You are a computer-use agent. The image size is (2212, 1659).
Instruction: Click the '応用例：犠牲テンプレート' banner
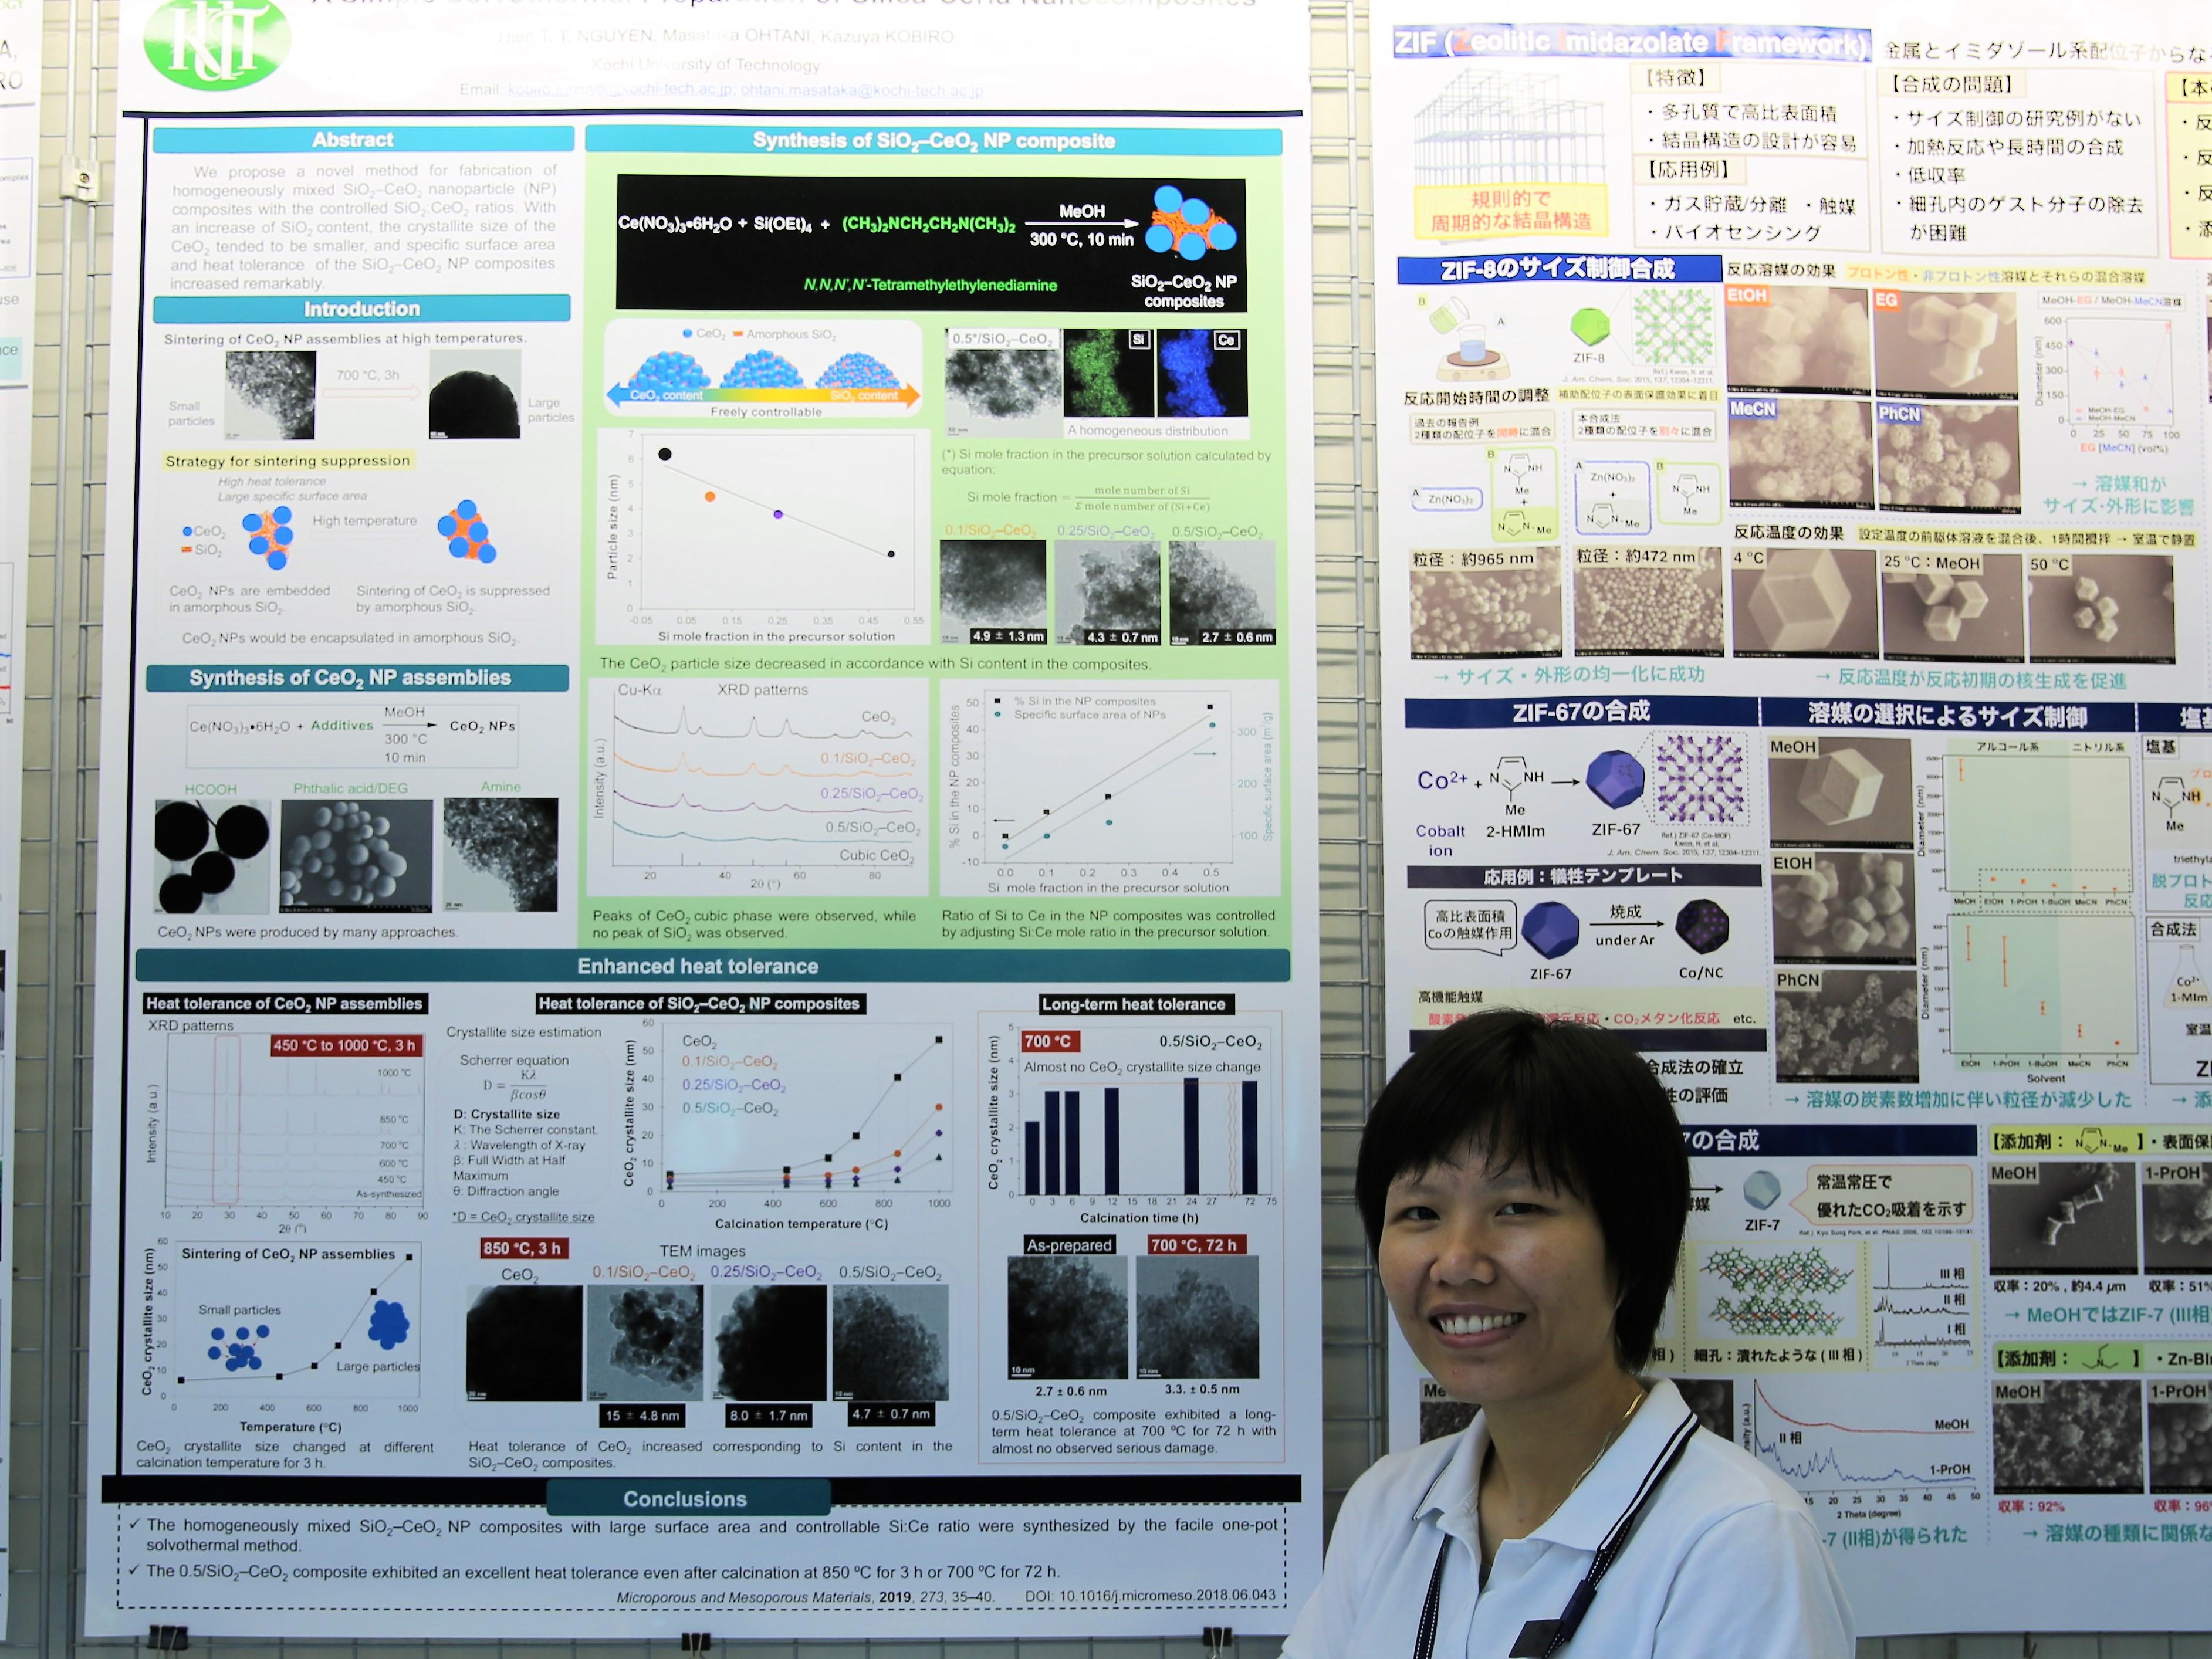tap(1584, 876)
